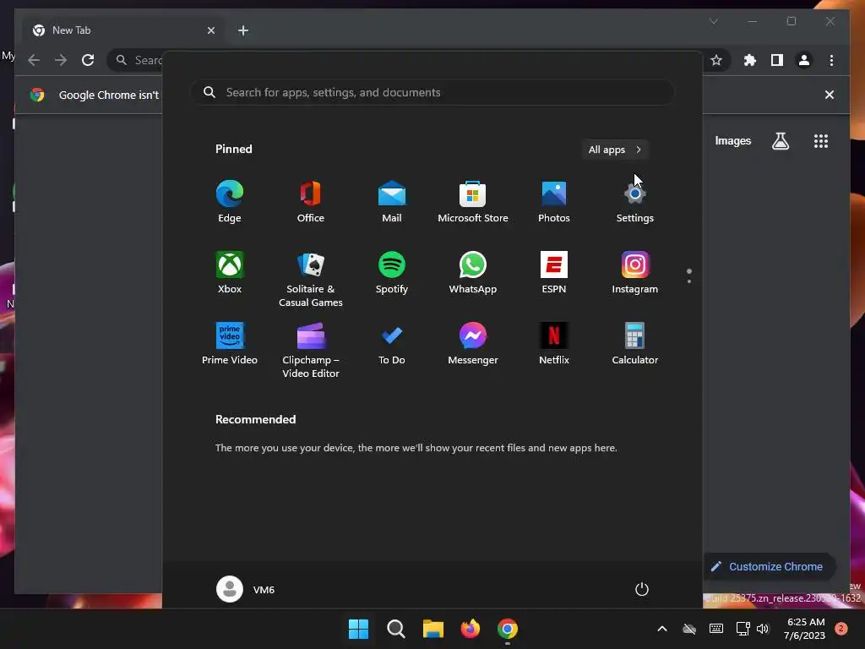Open Microsoft Store from the pinned apps
This screenshot has height=649, width=865.
pos(473,202)
